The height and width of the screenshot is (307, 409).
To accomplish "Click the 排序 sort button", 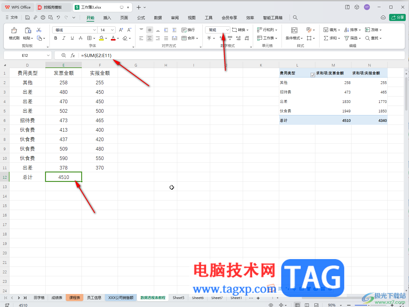I will point(352,30).
